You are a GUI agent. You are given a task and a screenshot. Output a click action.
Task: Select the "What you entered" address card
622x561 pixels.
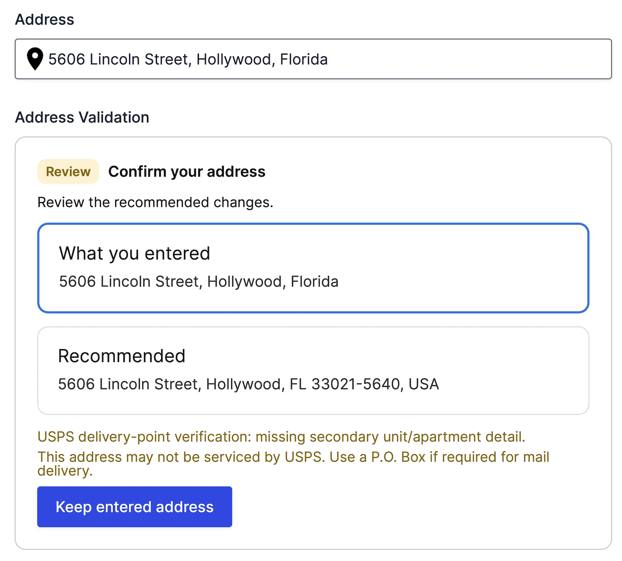point(313,268)
